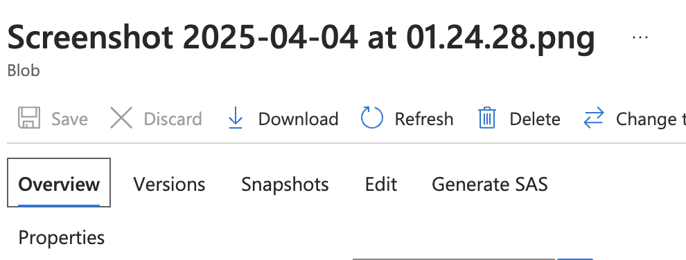Image resolution: width=686 pixels, height=260 pixels.
Task: Open the Edit tab
Action: (x=381, y=185)
